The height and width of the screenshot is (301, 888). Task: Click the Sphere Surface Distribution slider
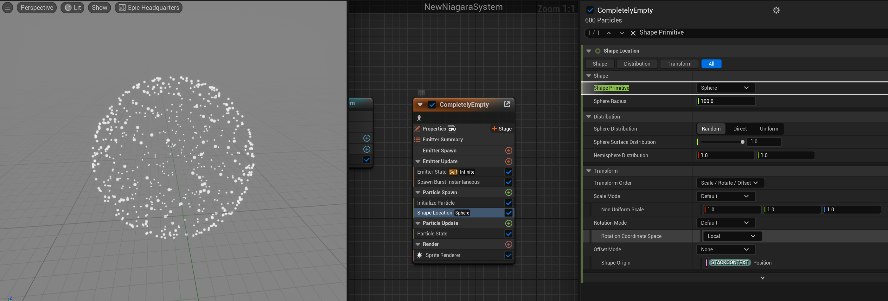coord(721,142)
